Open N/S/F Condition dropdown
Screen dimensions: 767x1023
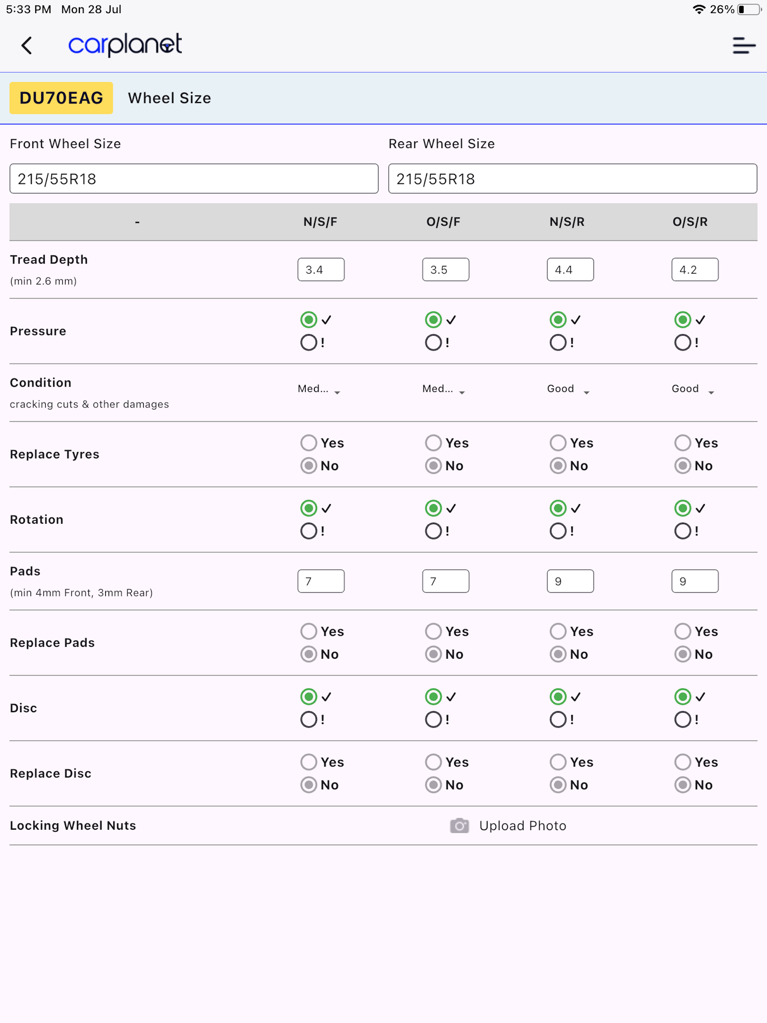319,389
